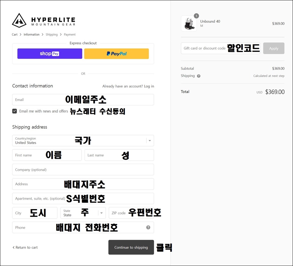Click the Subtotal label
Viewport: 293px width, 266px height.
[x=187, y=69]
